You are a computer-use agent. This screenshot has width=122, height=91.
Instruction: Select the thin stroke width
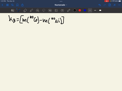(x=90, y=10)
